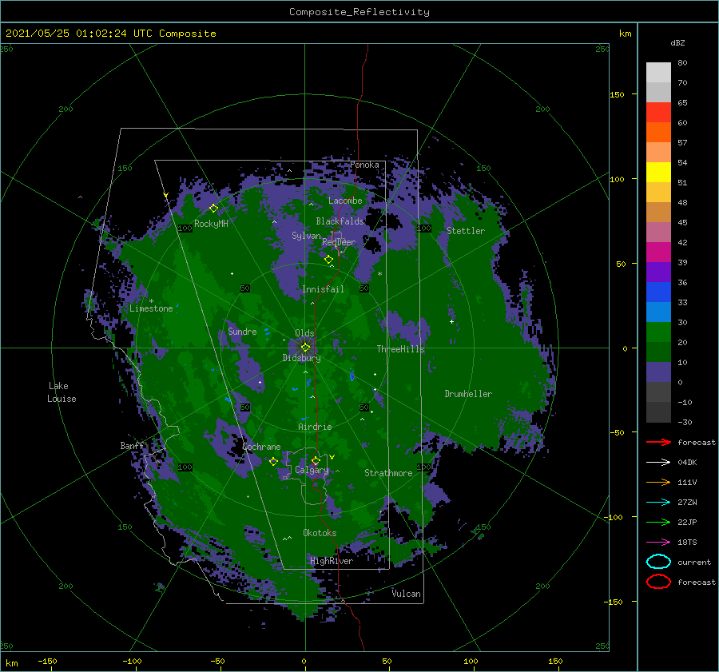Click the Didsbury town label
Image resolution: width=719 pixels, height=672 pixels.
pyautogui.click(x=301, y=358)
